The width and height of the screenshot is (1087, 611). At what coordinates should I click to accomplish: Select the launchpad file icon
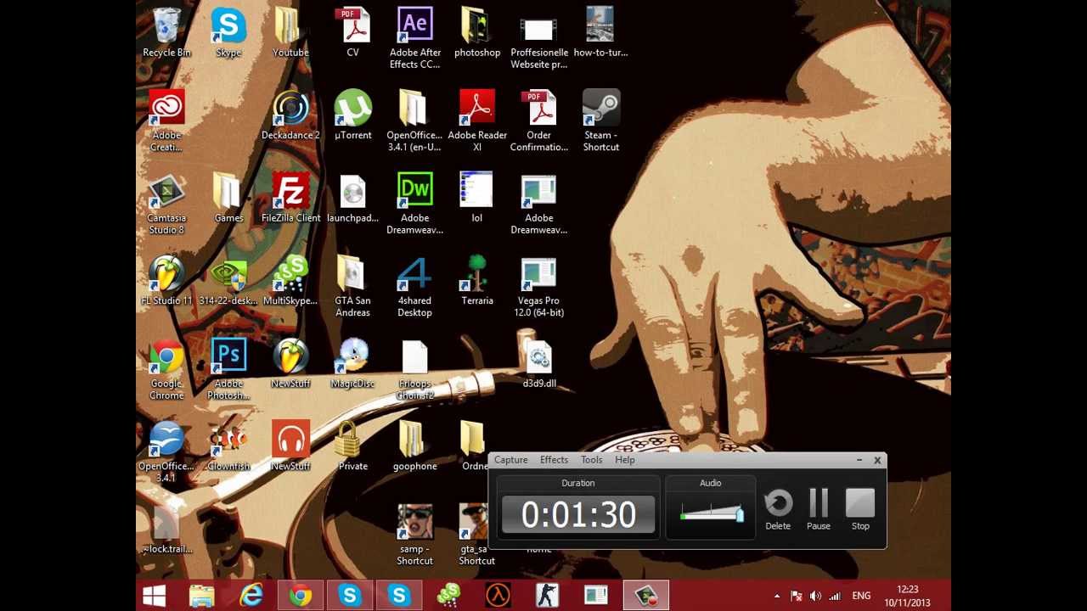click(x=352, y=198)
